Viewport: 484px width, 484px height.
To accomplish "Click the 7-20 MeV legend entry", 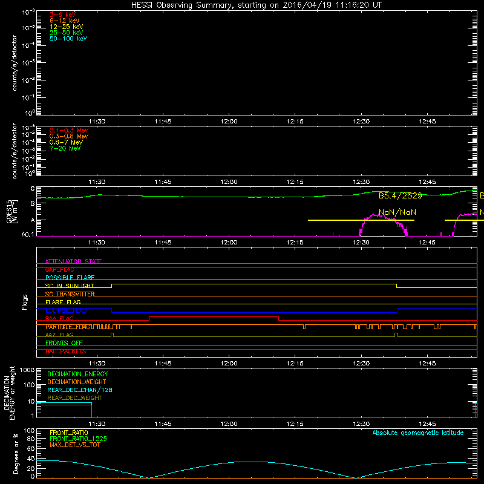I will (65, 148).
